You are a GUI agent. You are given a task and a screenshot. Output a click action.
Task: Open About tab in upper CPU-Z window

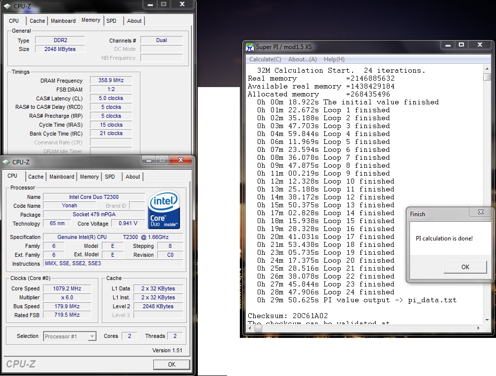tap(135, 21)
